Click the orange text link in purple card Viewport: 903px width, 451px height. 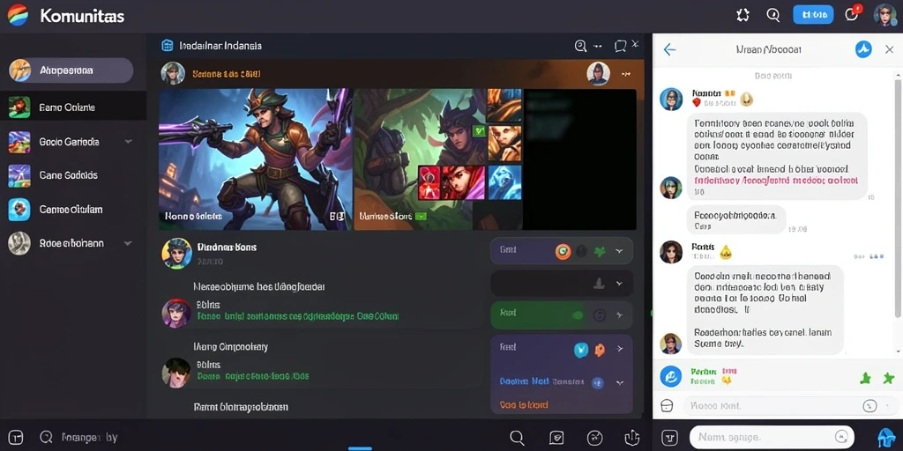pos(524,405)
